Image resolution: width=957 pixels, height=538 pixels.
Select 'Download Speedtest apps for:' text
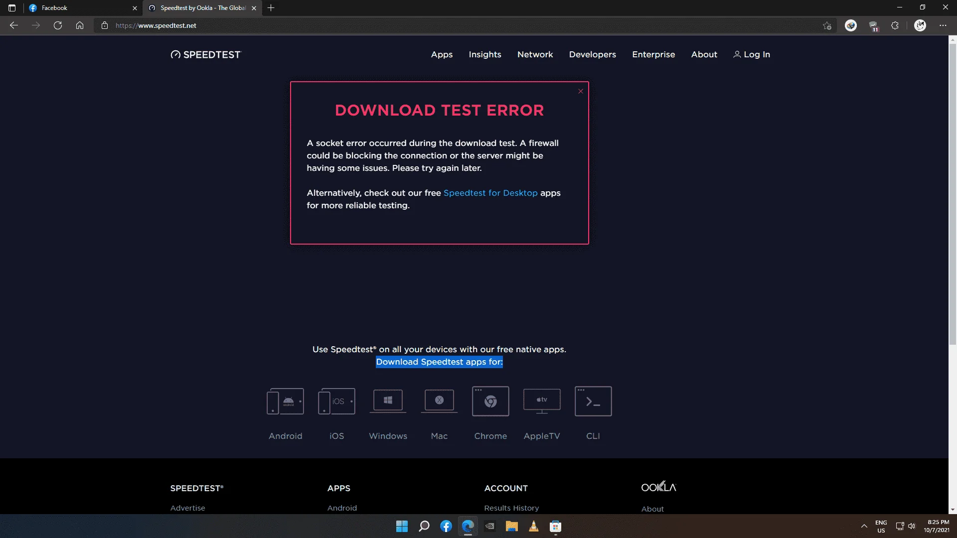(x=439, y=362)
